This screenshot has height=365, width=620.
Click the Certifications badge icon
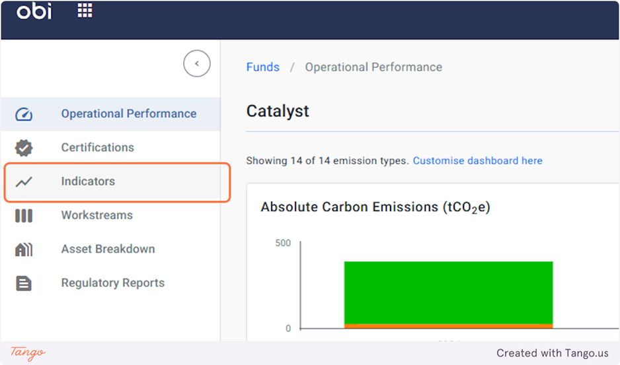coord(24,148)
